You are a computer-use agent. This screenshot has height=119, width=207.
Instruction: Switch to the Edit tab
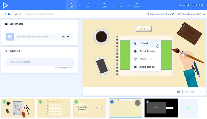(x=72, y=5)
